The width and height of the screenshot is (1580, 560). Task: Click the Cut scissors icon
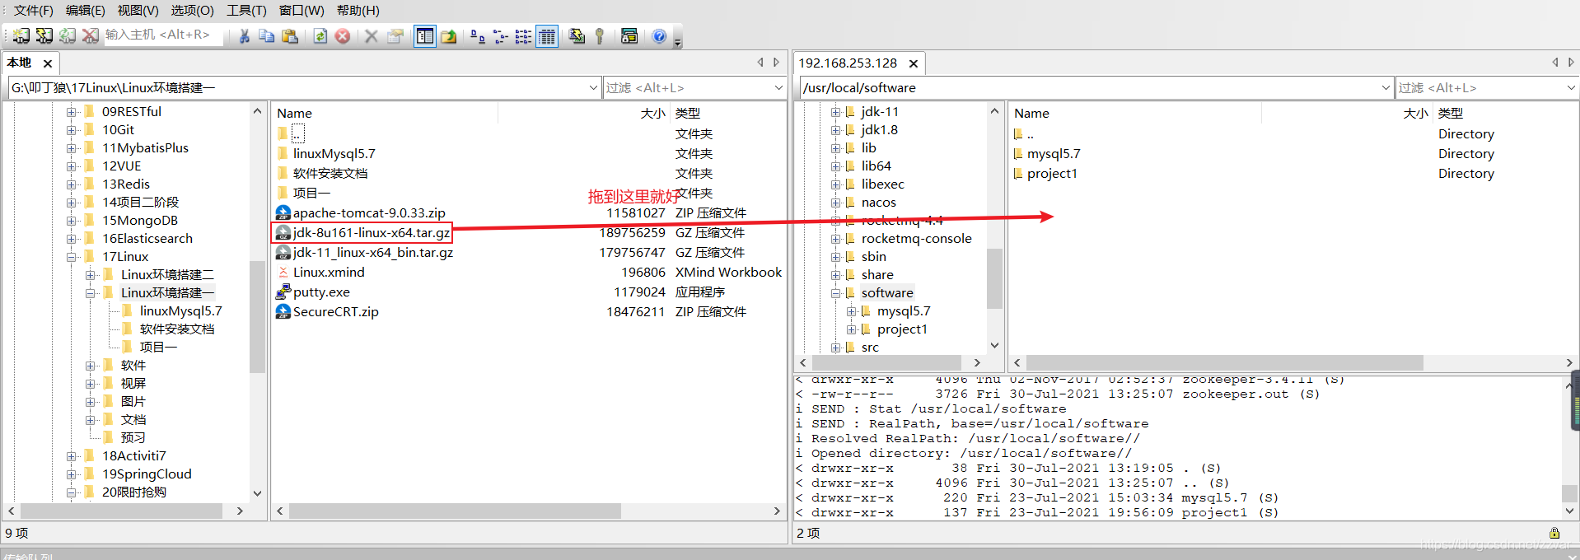click(245, 36)
